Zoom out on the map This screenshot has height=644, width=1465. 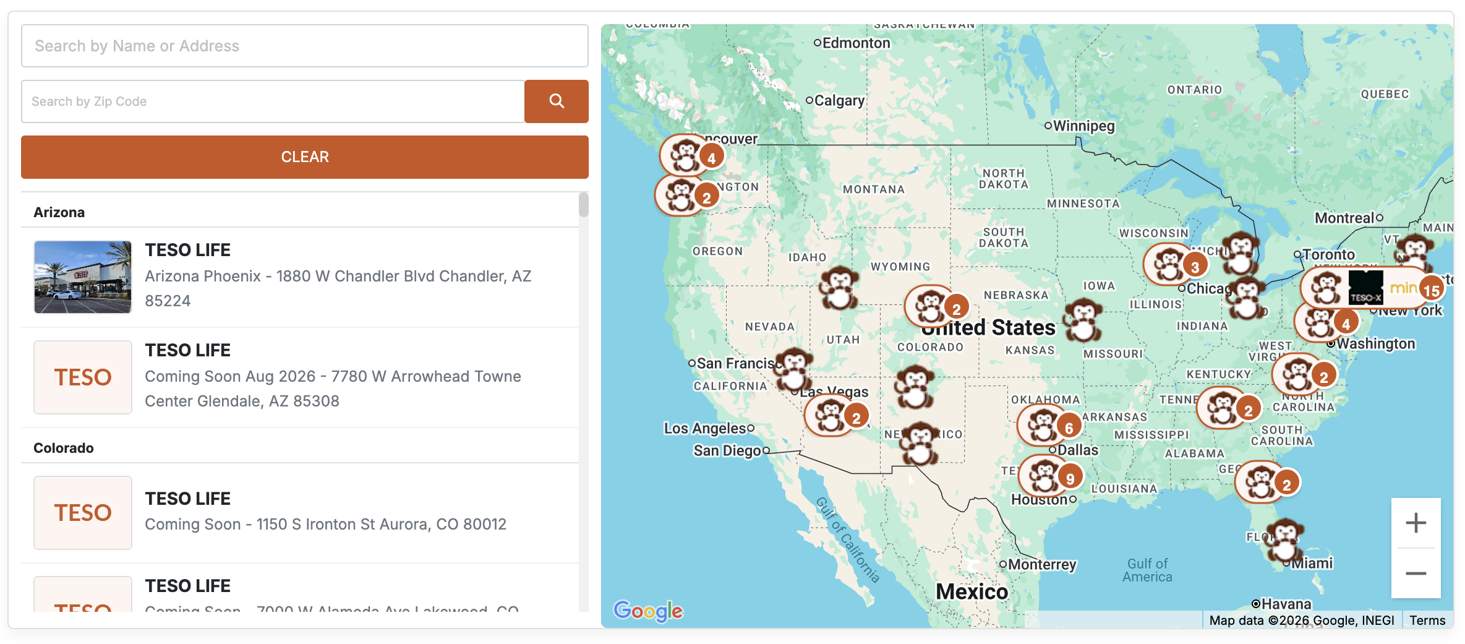1415,573
